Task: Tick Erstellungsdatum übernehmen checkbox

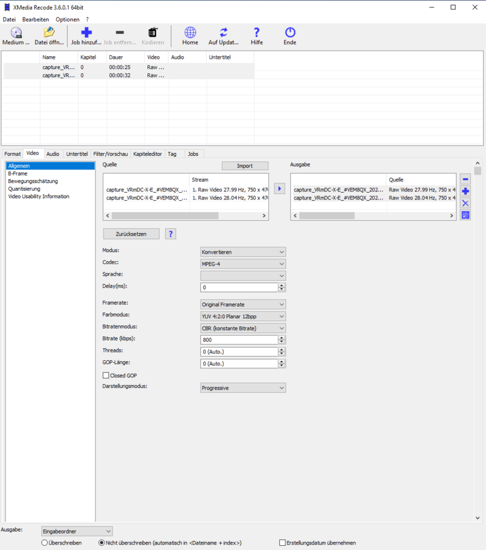Action: (282, 543)
